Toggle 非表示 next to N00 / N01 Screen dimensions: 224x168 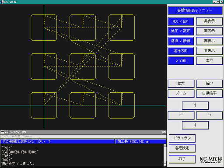pos(210,21)
